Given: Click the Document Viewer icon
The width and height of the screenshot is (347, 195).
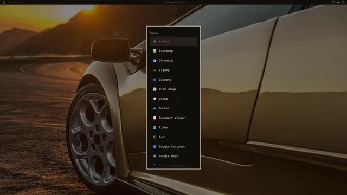Looking at the screenshot, I should [155, 118].
